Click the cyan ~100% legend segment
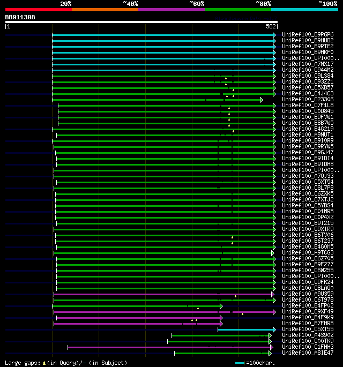Screen dimensions: 343x367 point(304,10)
